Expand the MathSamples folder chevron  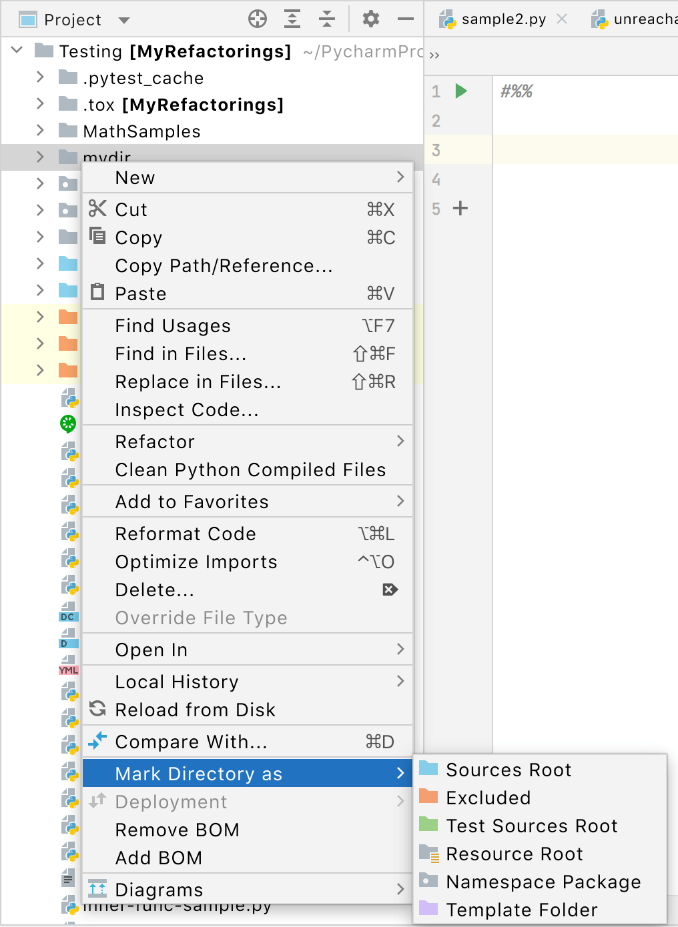pyautogui.click(x=40, y=131)
